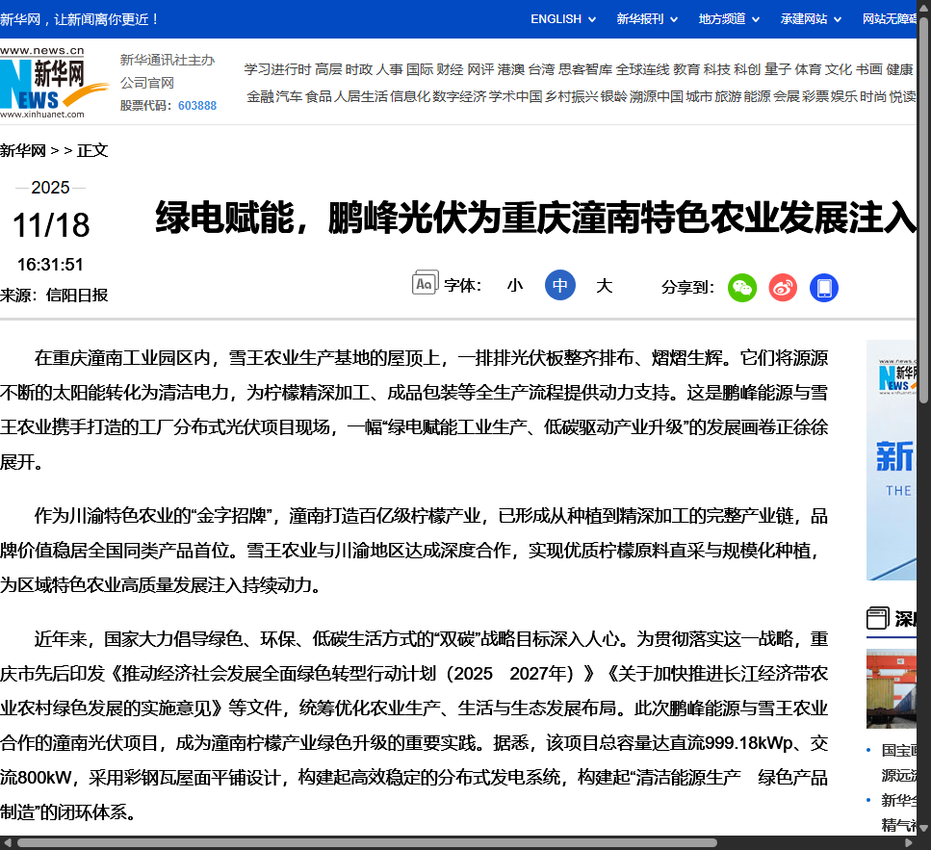Click the horizontal scrollbar left arrow
Viewport: 931px width, 850px height.
(x=7, y=843)
